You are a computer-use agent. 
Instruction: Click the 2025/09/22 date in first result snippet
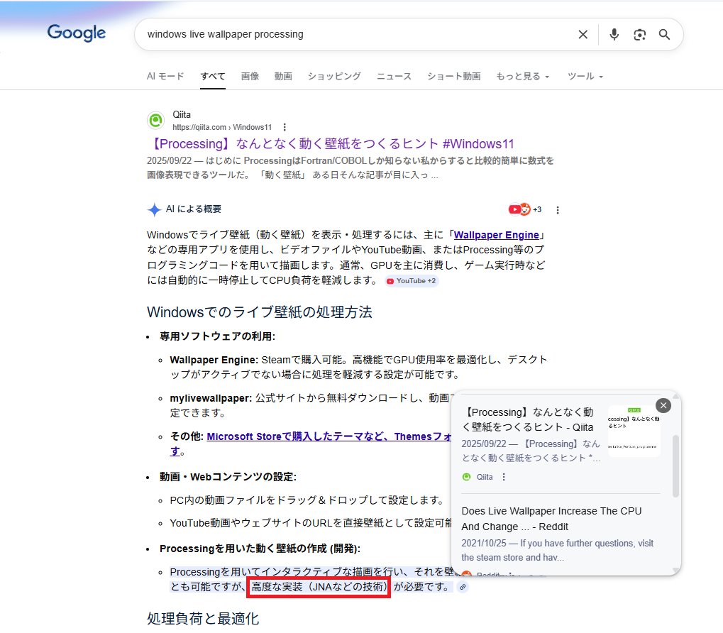pyautogui.click(x=170, y=161)
